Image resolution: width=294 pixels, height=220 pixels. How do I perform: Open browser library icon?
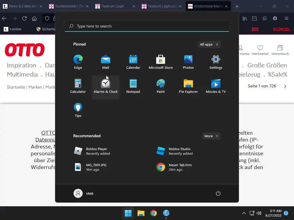245,19
